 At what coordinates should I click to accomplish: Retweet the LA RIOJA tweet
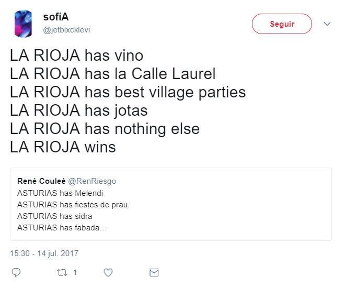(62, 272)
